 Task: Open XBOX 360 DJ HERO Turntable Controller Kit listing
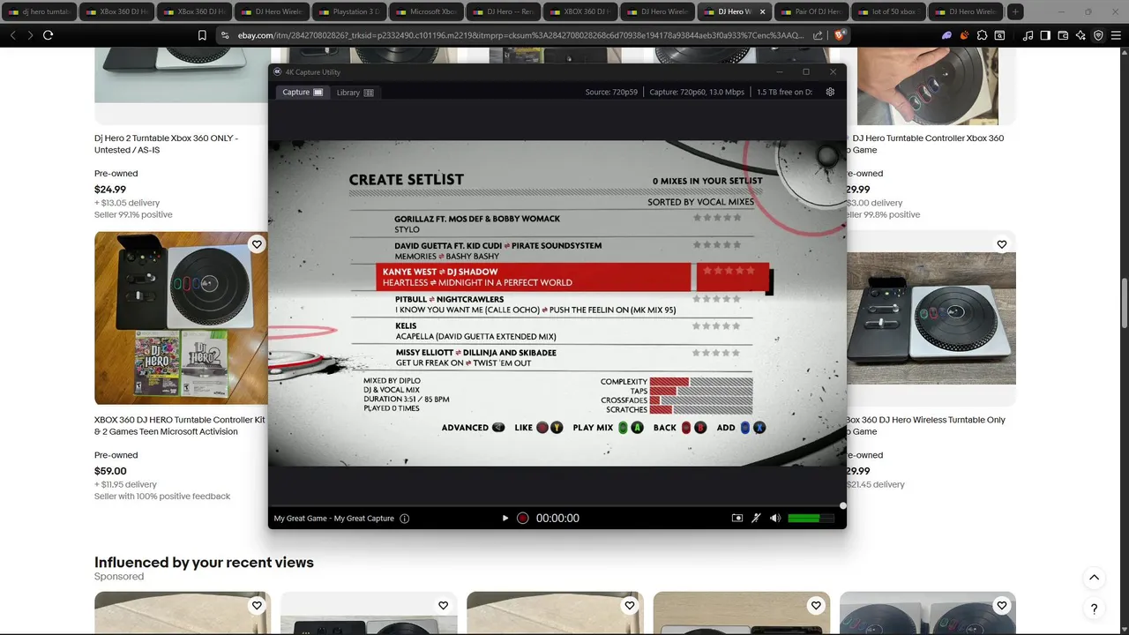point(179,426)
